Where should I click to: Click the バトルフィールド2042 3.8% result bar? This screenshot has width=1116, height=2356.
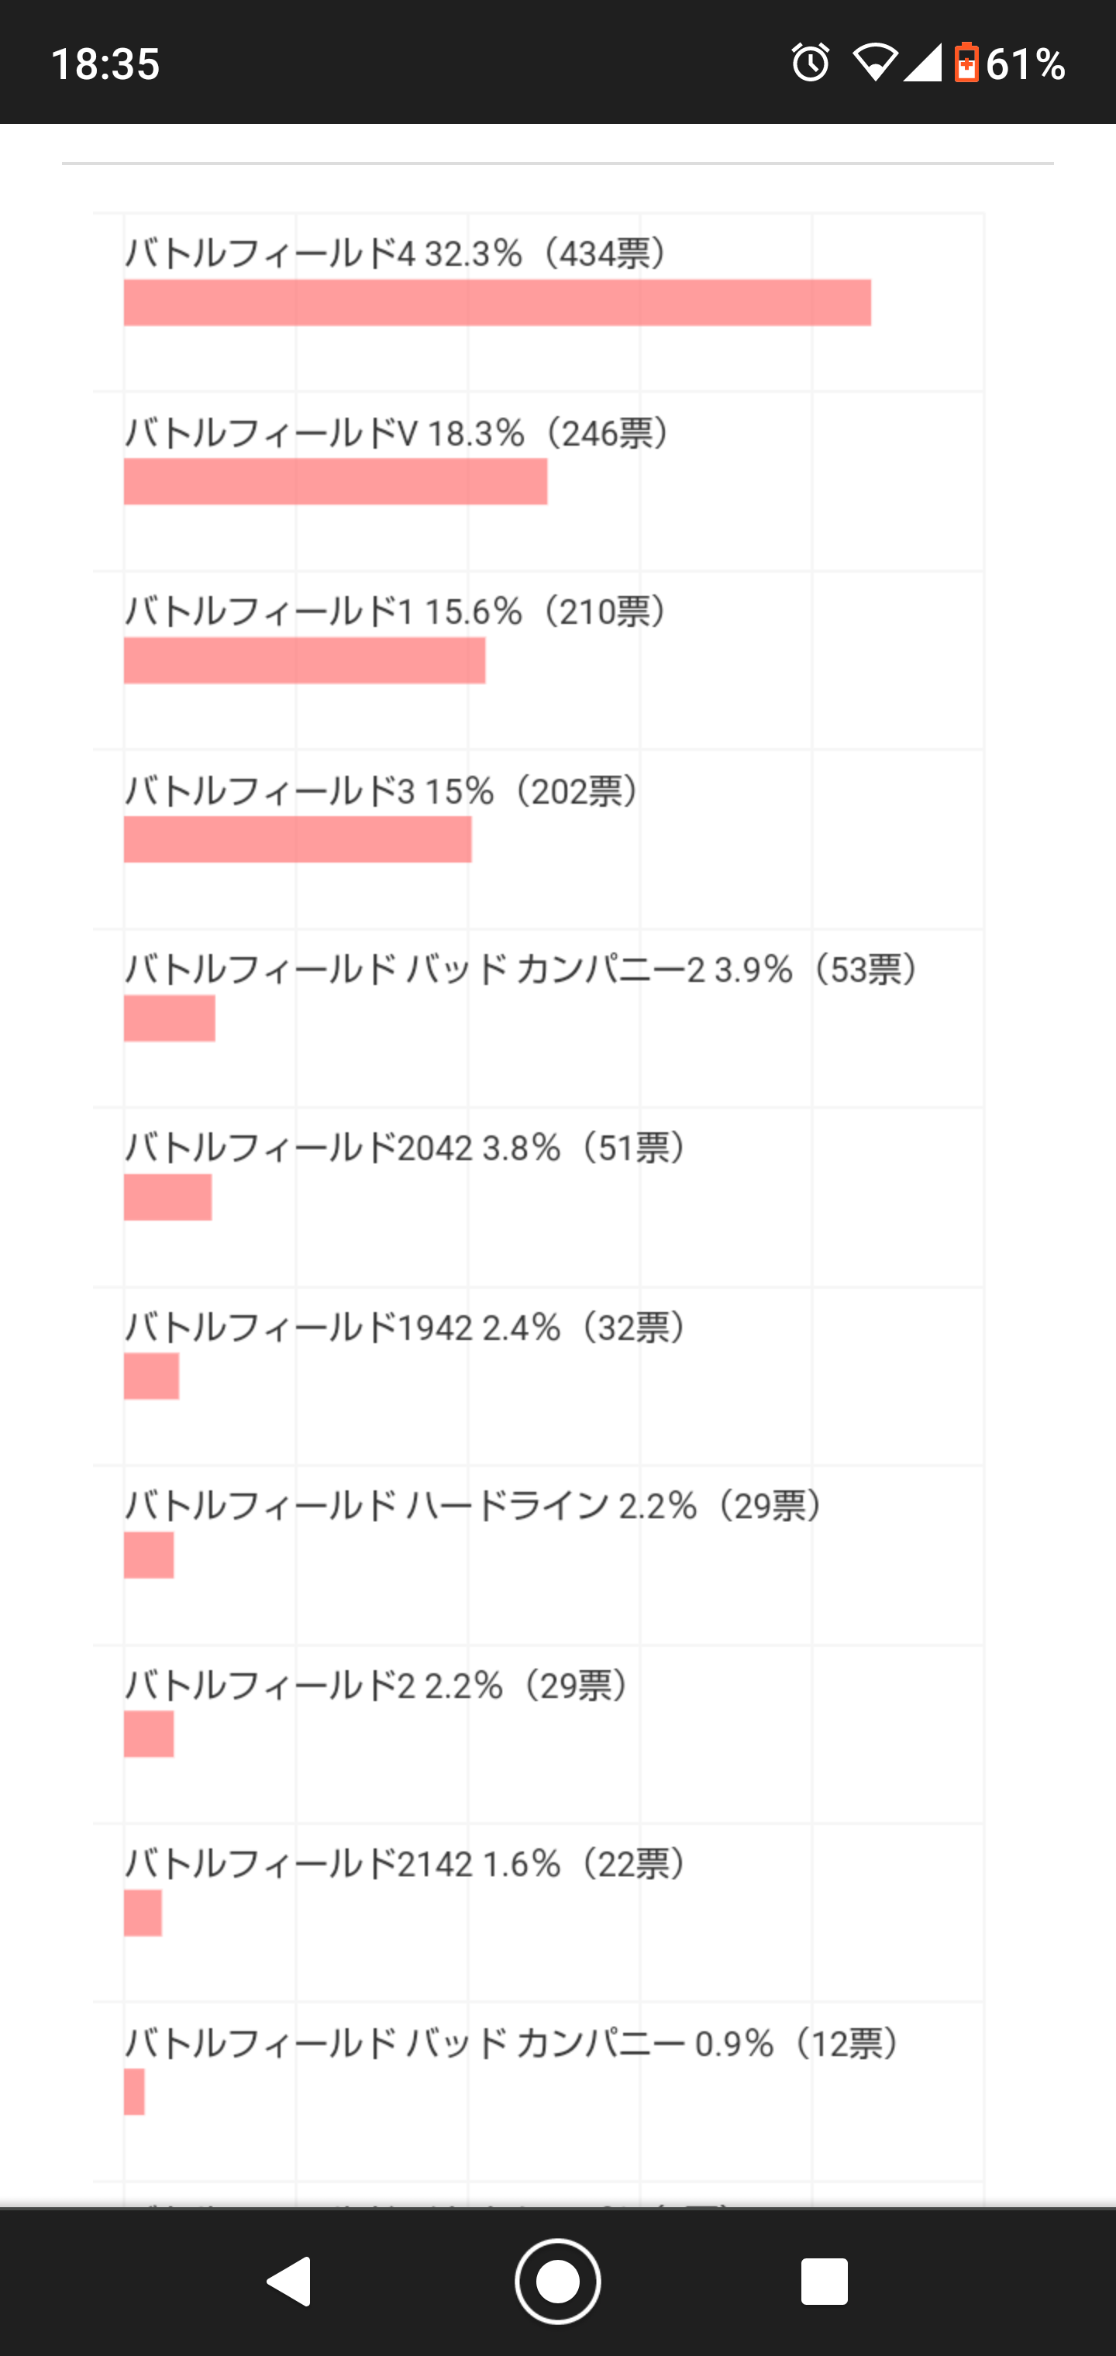(167, 1197)
